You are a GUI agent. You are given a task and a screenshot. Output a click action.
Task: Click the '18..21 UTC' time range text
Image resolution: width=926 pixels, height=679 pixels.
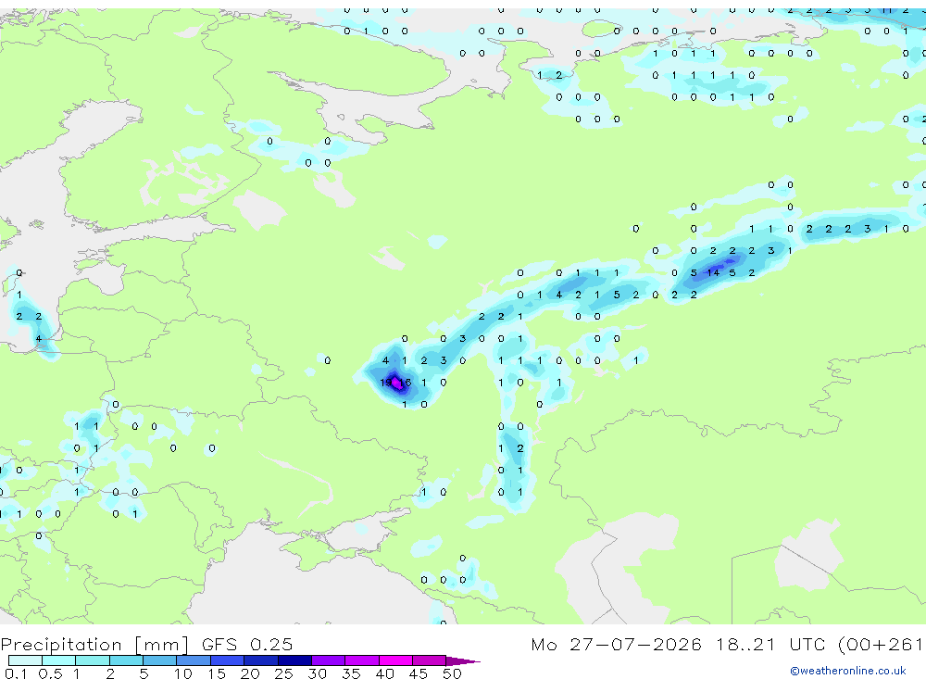click(x=772, y=644)
